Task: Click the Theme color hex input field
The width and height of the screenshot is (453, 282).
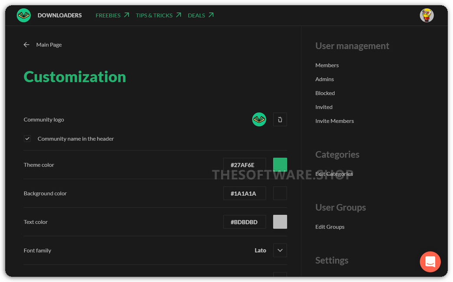Action: [245, 165]
